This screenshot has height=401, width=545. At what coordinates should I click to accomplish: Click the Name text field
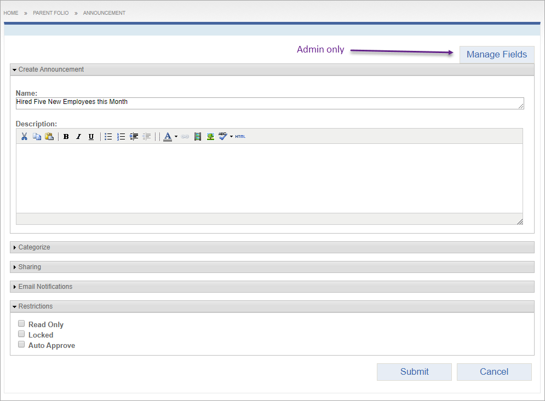pyautogui.click(x=268, y=103)
